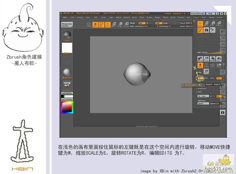
Task: Toggle the orange >M< mirror symmetry button
Action: [x=219, y=78]
